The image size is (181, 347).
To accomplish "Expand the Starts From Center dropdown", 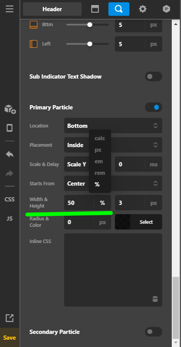I will 113,183.
